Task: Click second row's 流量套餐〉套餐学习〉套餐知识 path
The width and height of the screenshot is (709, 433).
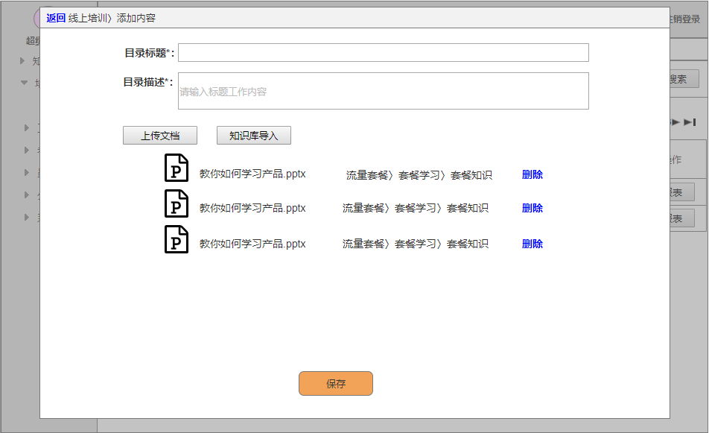Action: tap(416, 208)
